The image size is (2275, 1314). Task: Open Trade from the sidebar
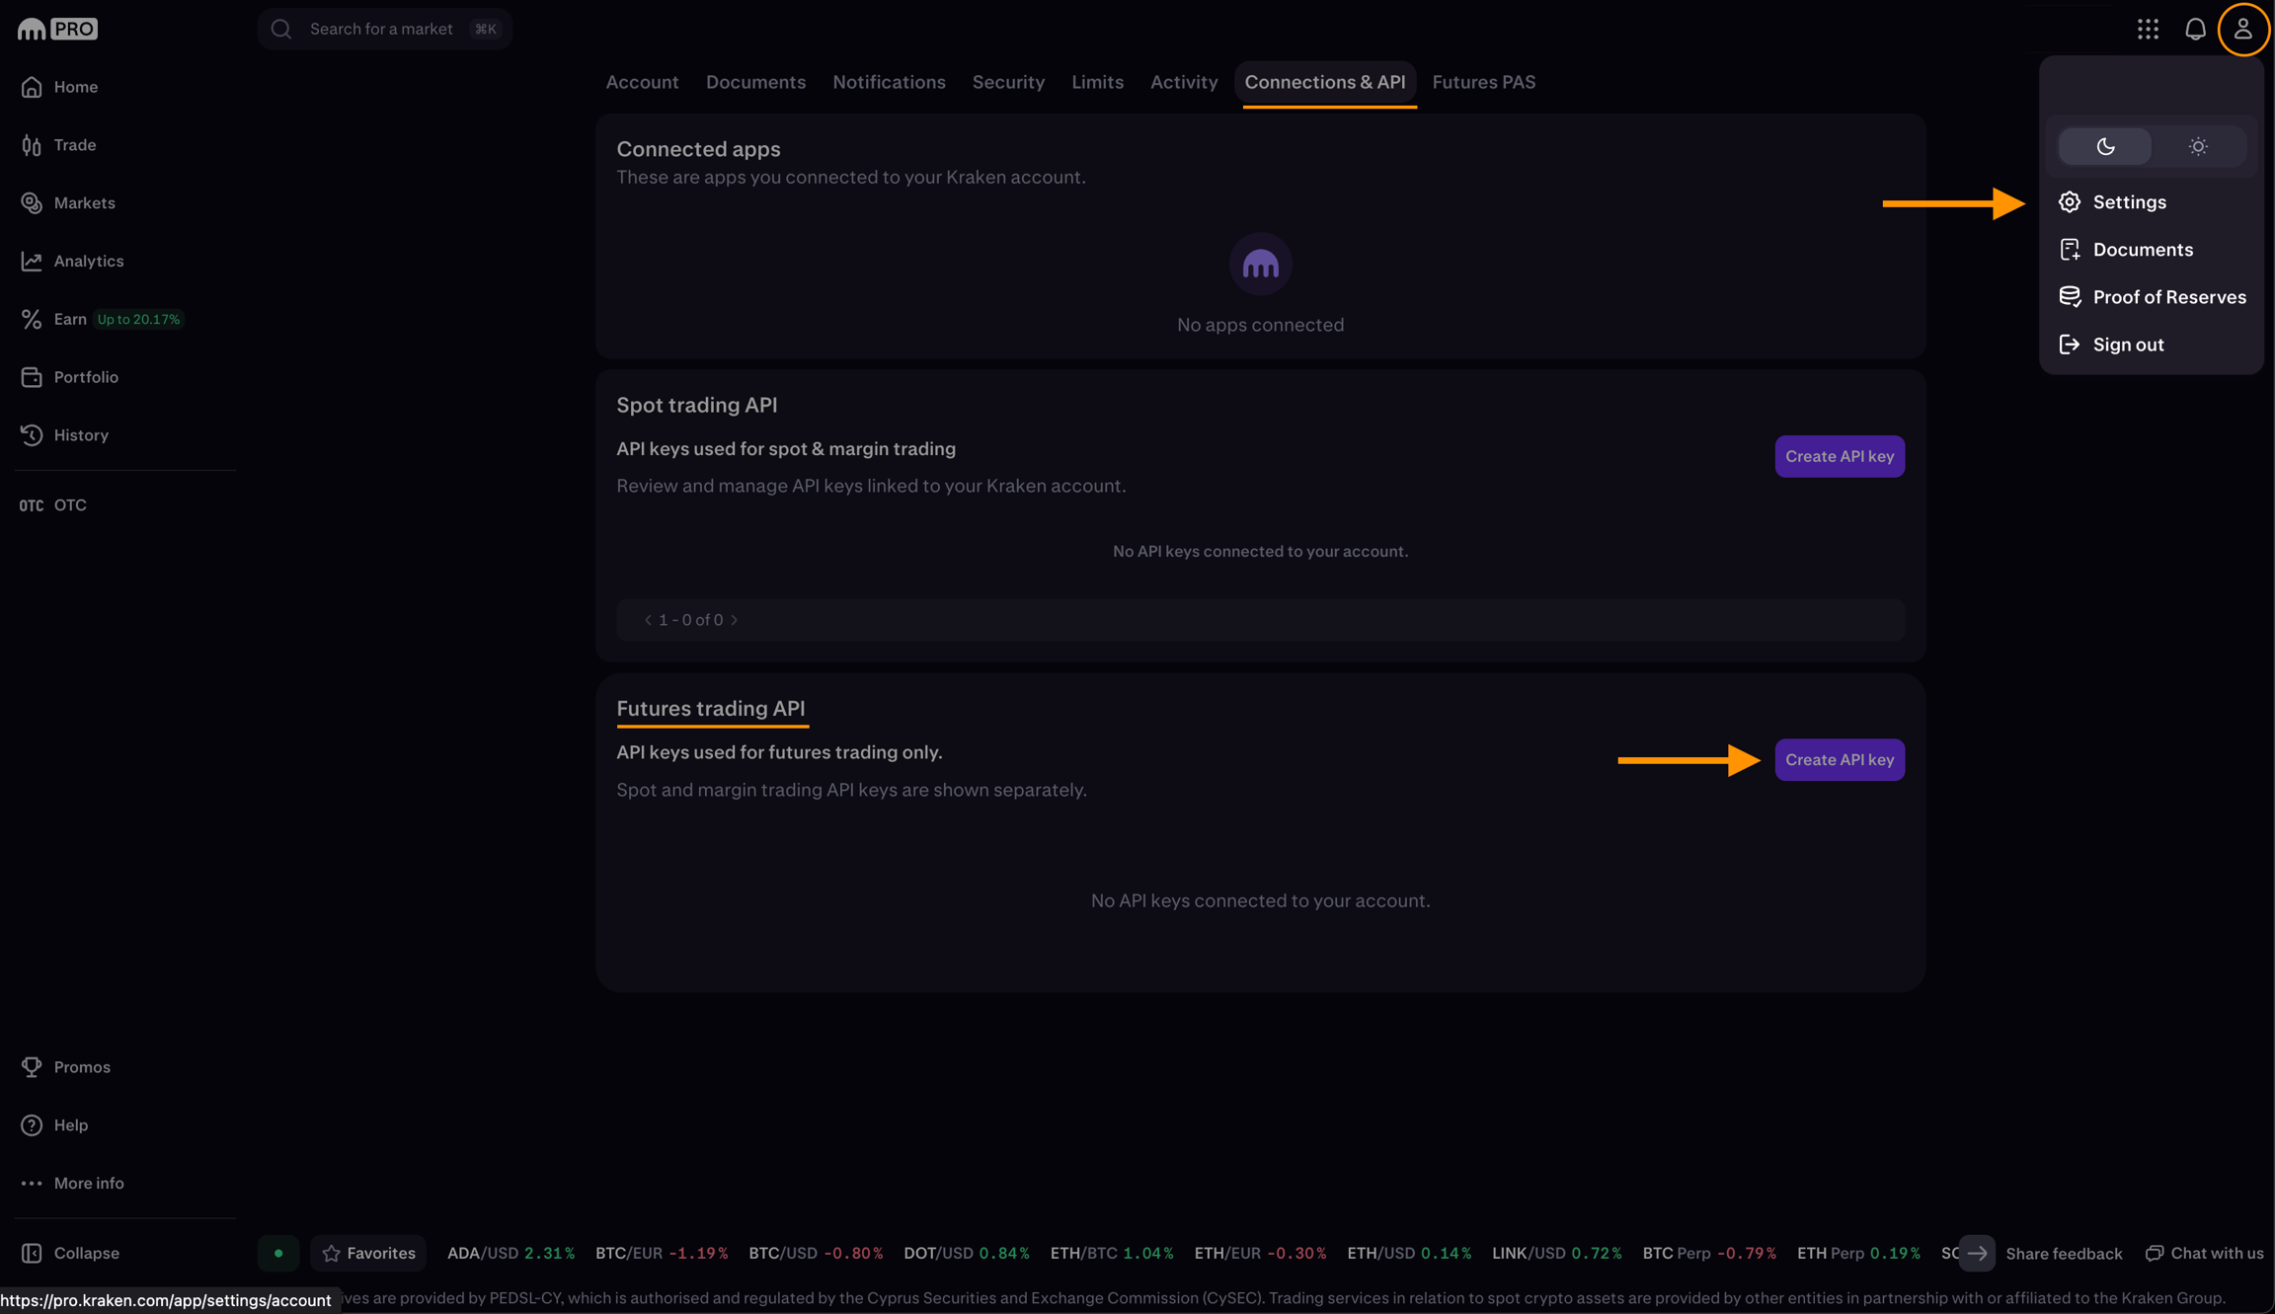[x=74, y=145]
